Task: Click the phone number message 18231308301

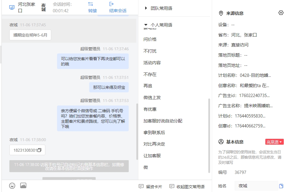Action: click(27, 150)
